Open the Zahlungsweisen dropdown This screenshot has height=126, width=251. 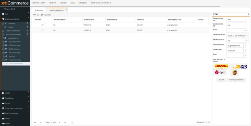click(x=245, y=46)
